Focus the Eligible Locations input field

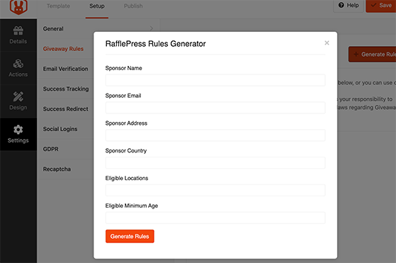[x=215, y=191]
